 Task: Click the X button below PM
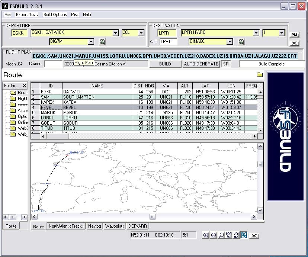pyautogui.click(x=294, y=43)
